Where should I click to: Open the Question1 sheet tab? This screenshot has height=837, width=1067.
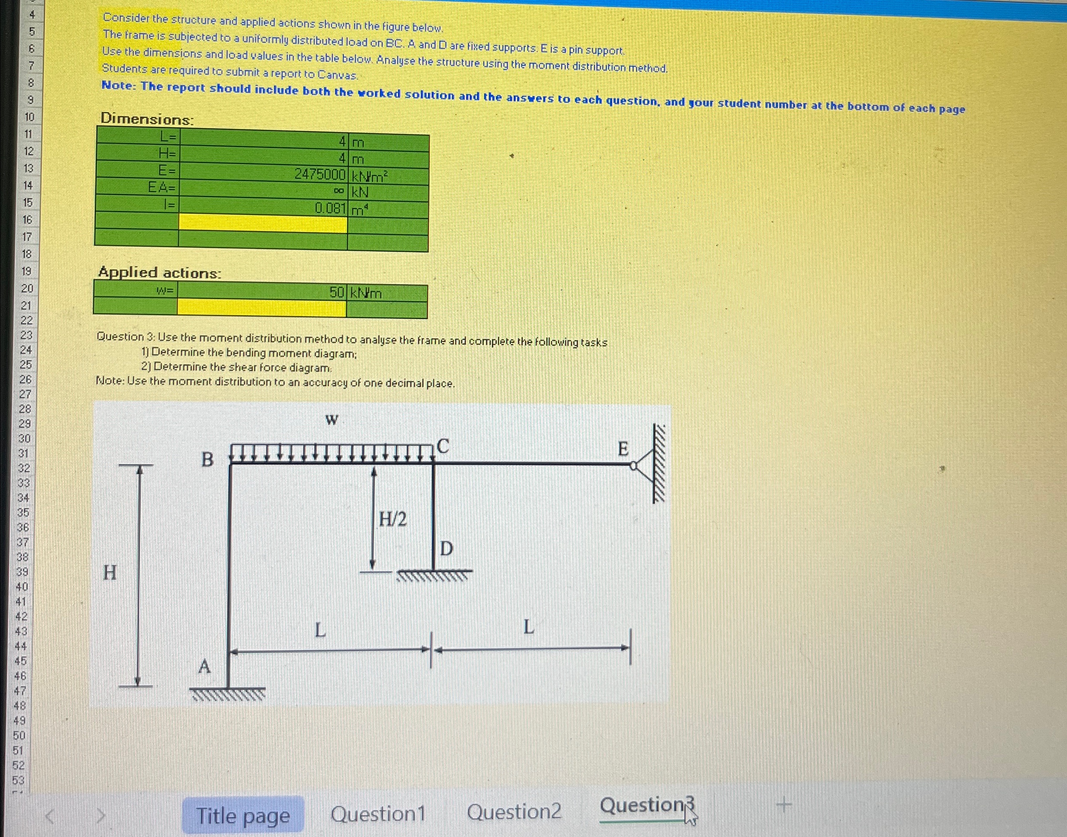[378, 814]
